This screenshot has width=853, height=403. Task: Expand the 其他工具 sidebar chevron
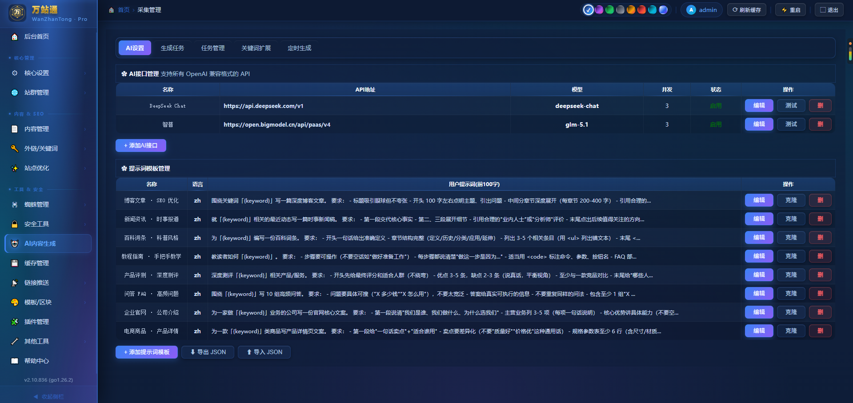[x=85, y=342]
